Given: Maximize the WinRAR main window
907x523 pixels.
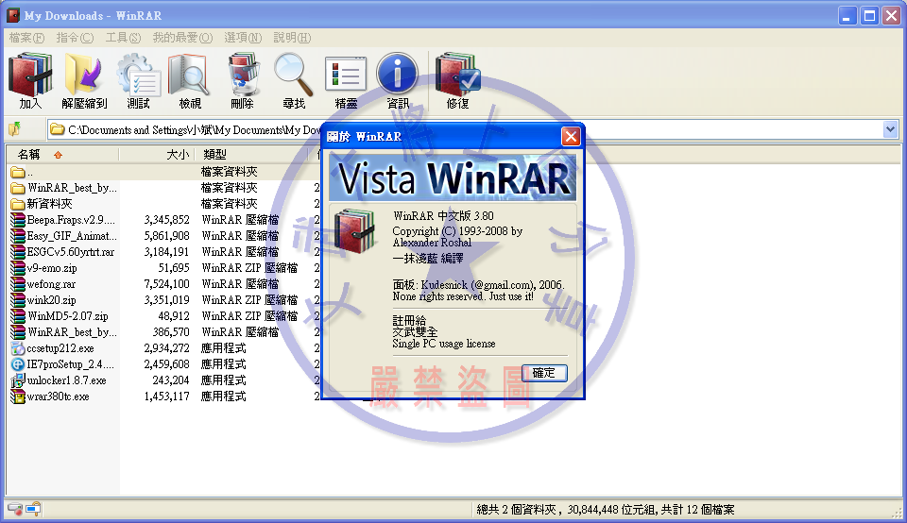Looking at the screenshot, I should (x=869, y=16).
